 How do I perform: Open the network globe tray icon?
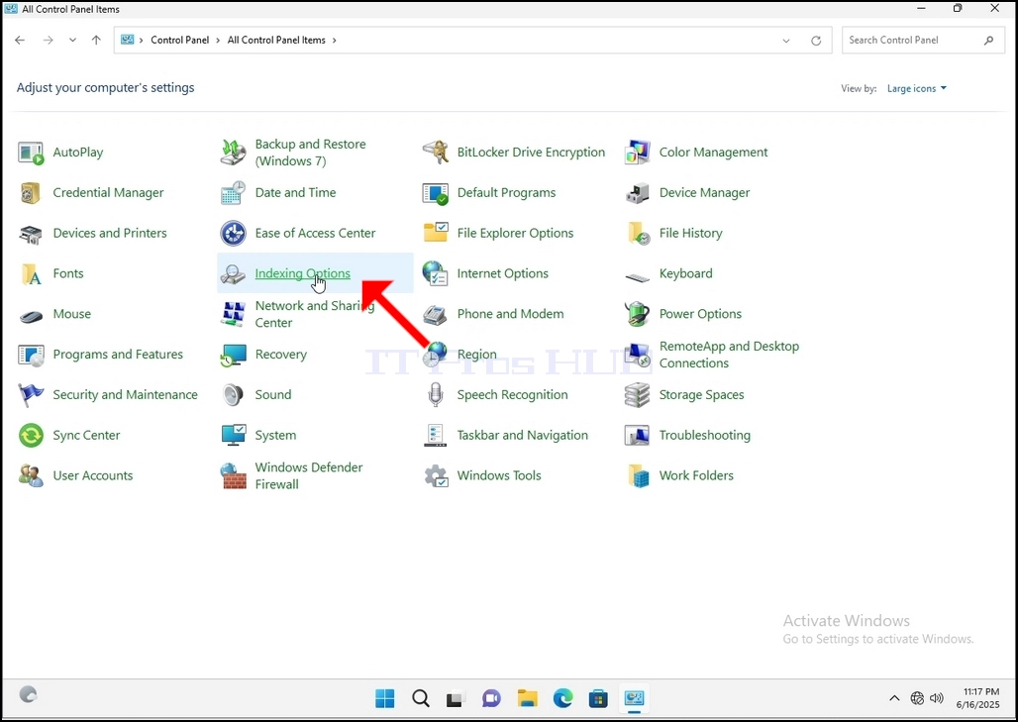[917, 698]
